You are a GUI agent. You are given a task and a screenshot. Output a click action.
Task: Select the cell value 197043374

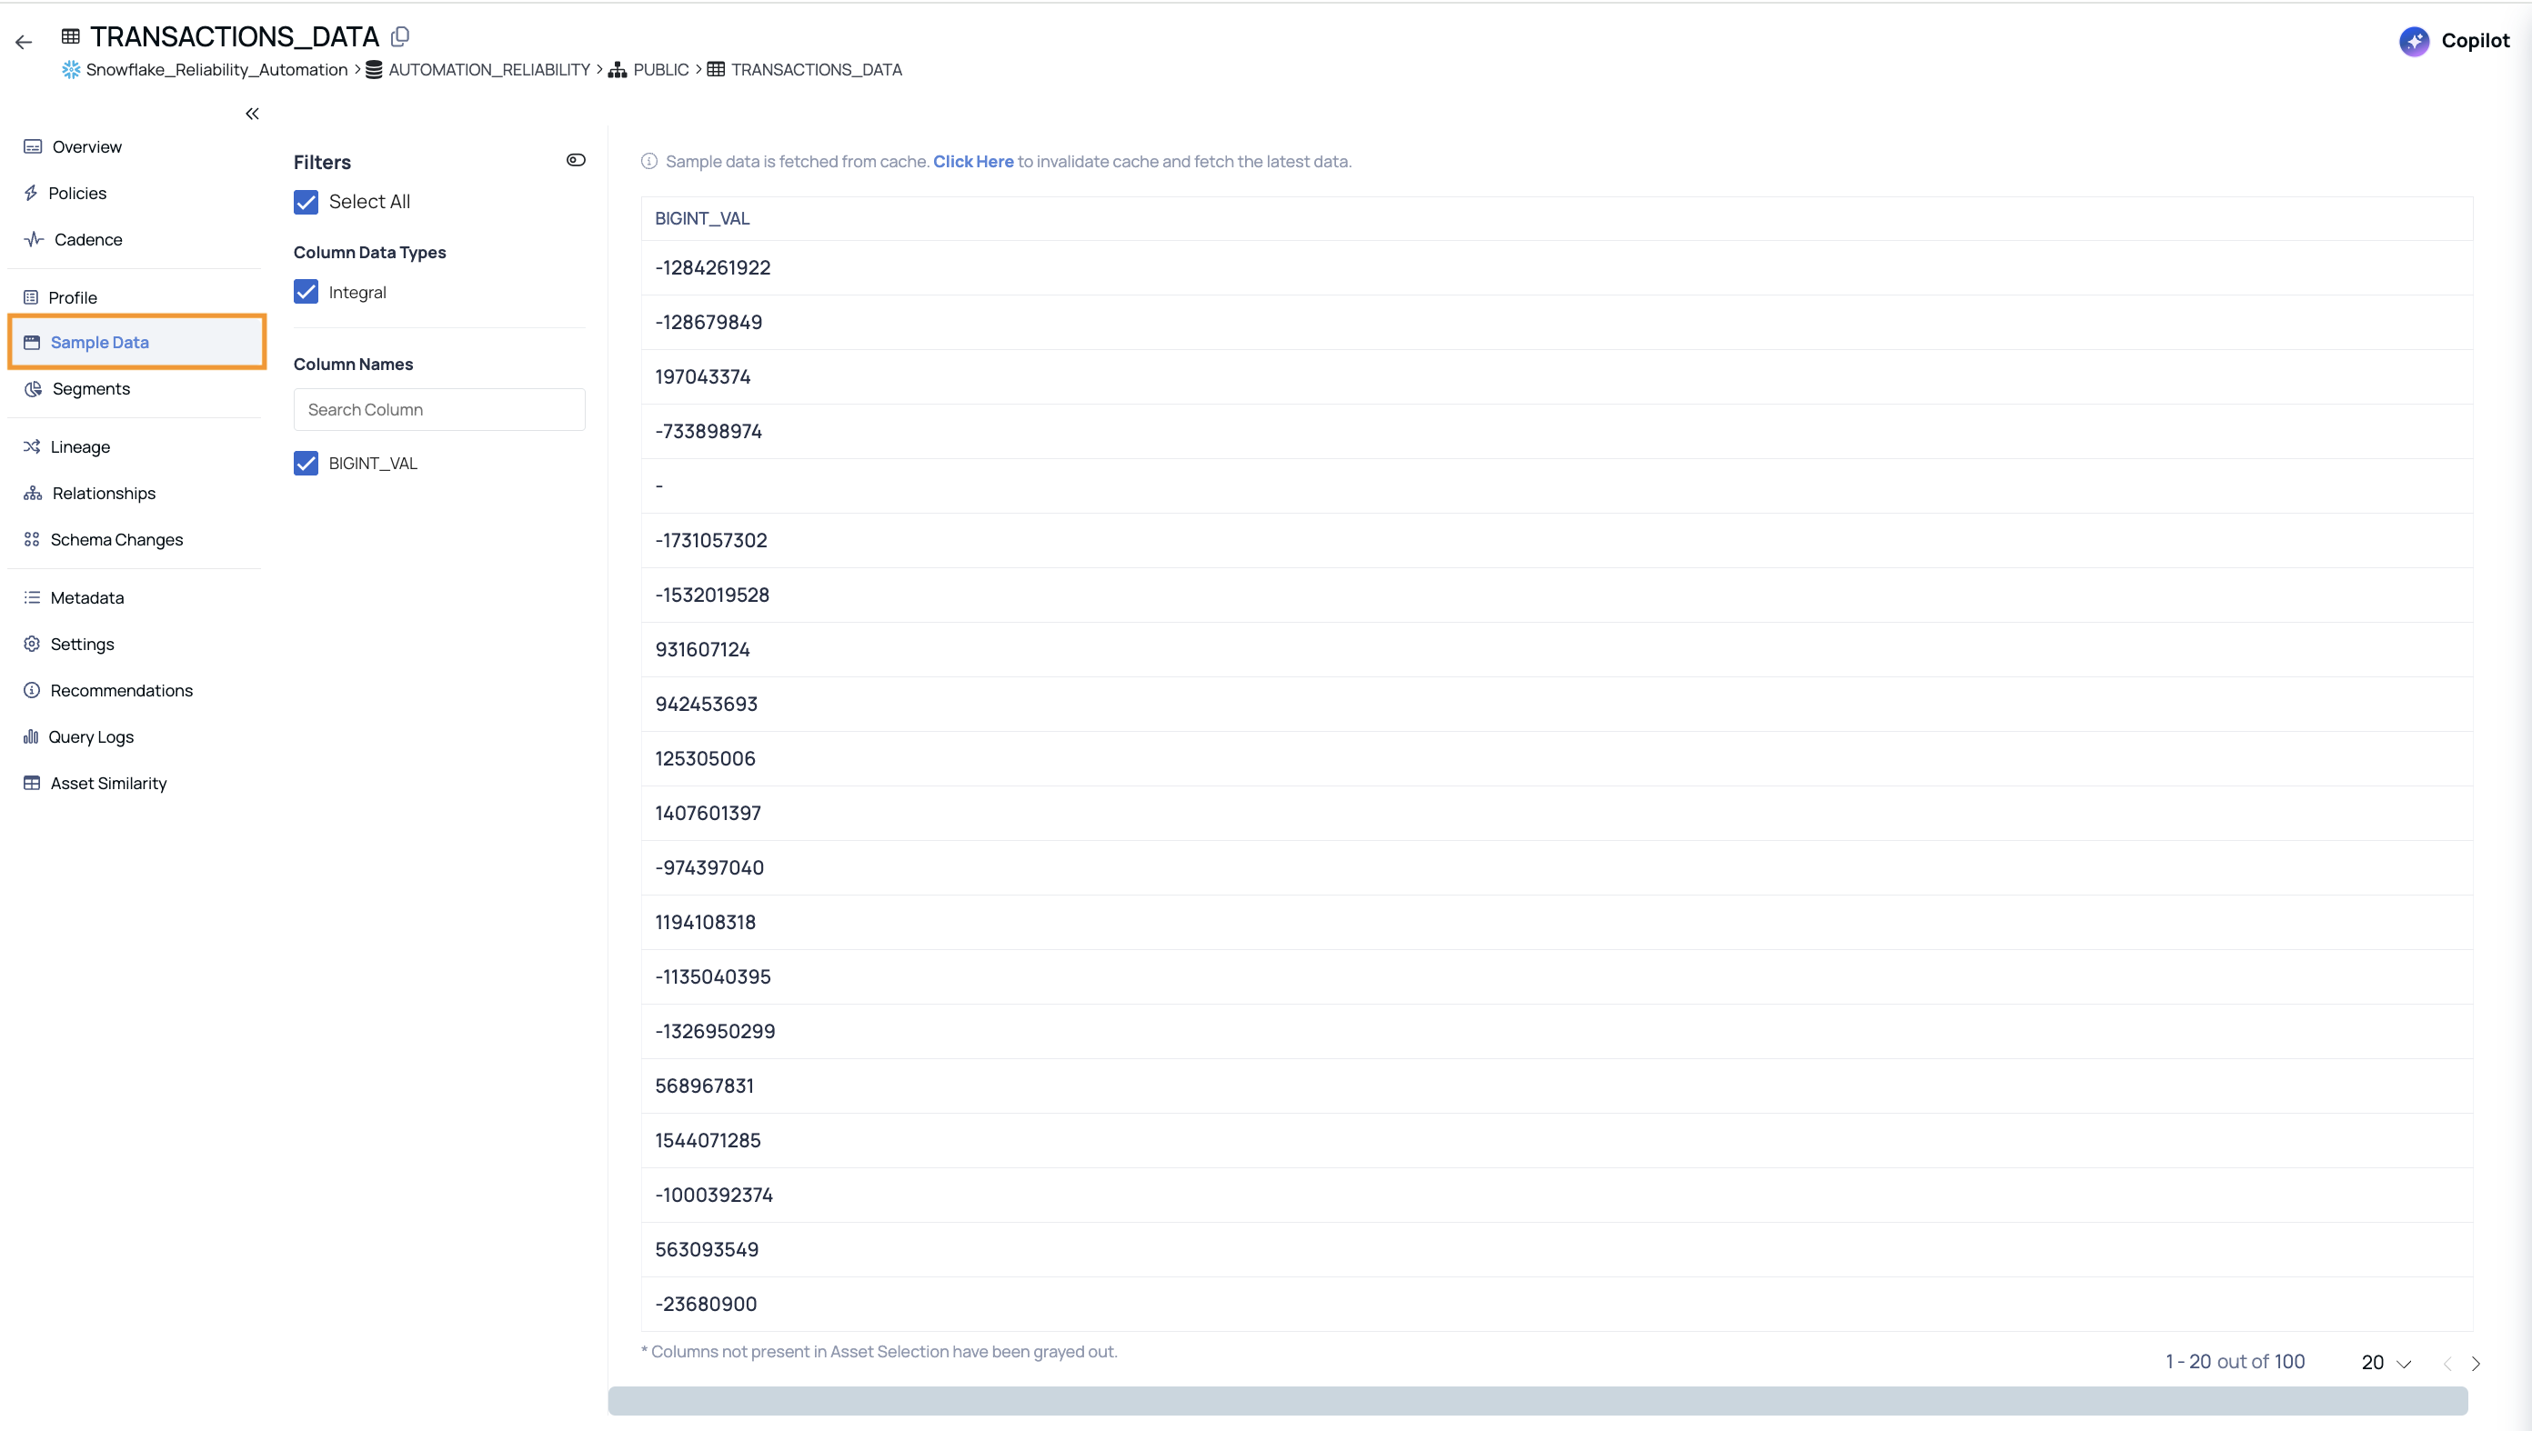703,376
